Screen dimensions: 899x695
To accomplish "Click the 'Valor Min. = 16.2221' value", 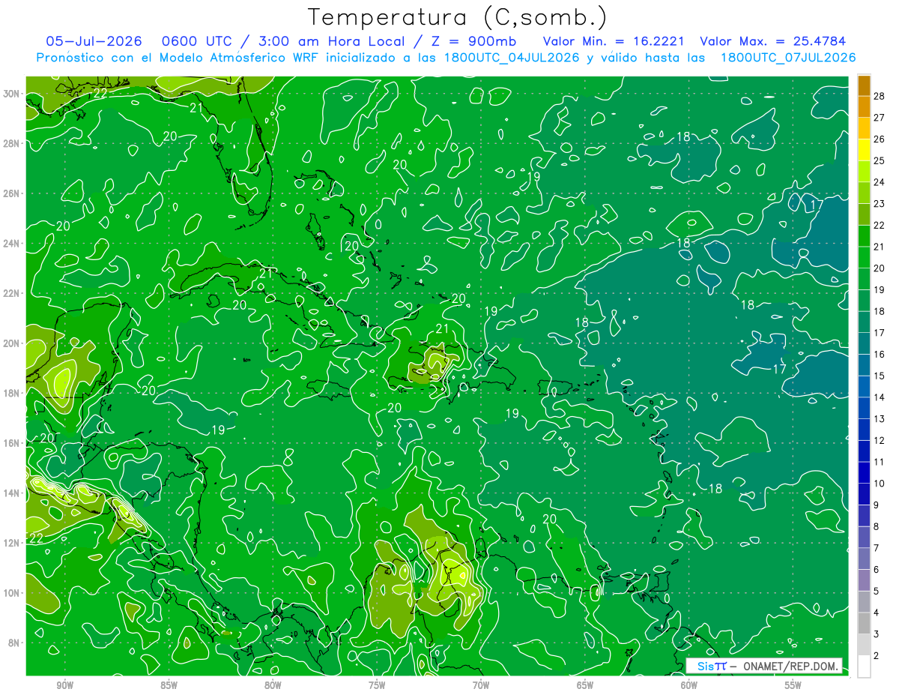I will pos(614,41).
